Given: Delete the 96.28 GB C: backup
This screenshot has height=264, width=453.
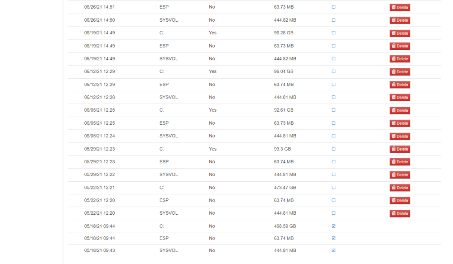Looking at the screenshot, I should [x=400, y=33].
